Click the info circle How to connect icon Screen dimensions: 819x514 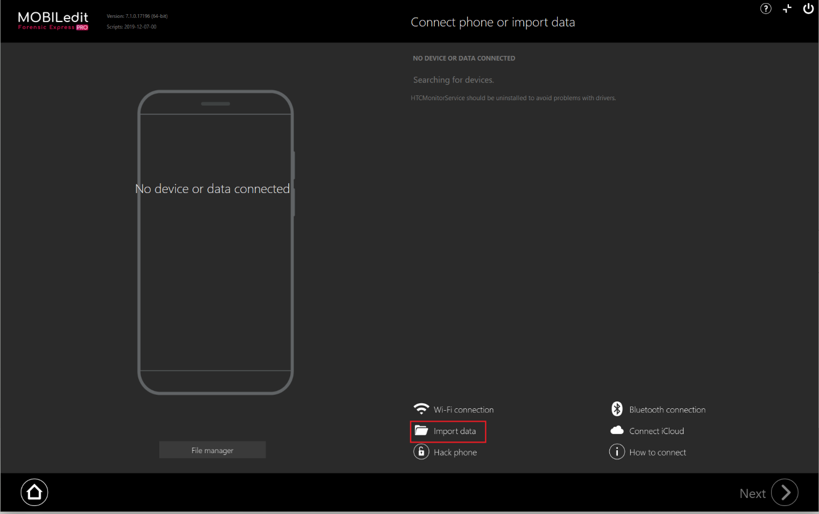pos(617,452)
